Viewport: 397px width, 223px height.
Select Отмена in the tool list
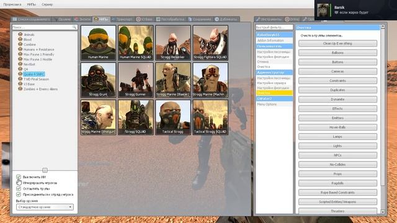tap(274, 62)
